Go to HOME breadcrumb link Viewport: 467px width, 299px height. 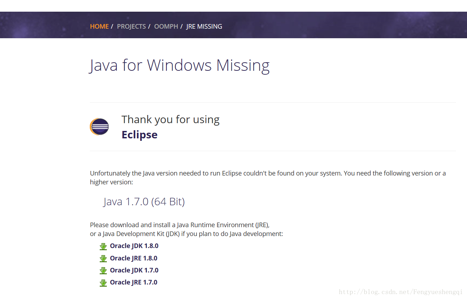pos(99,27)
